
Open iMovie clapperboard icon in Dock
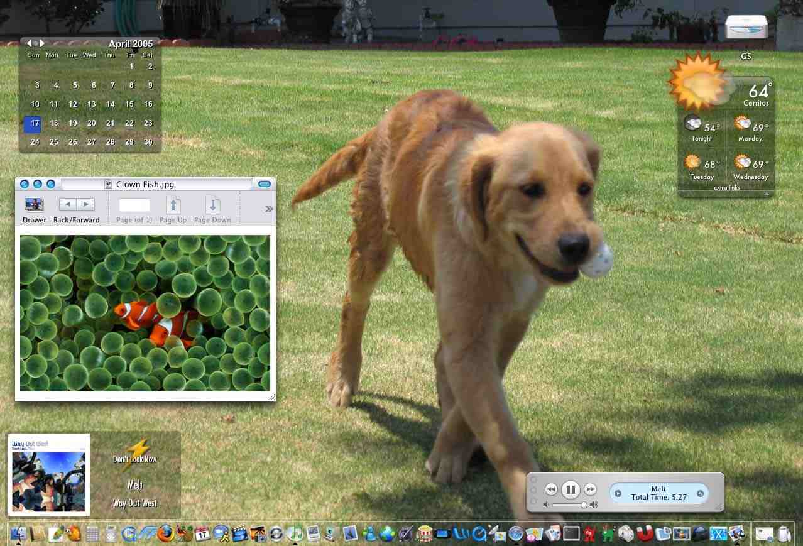click(239, 534)
